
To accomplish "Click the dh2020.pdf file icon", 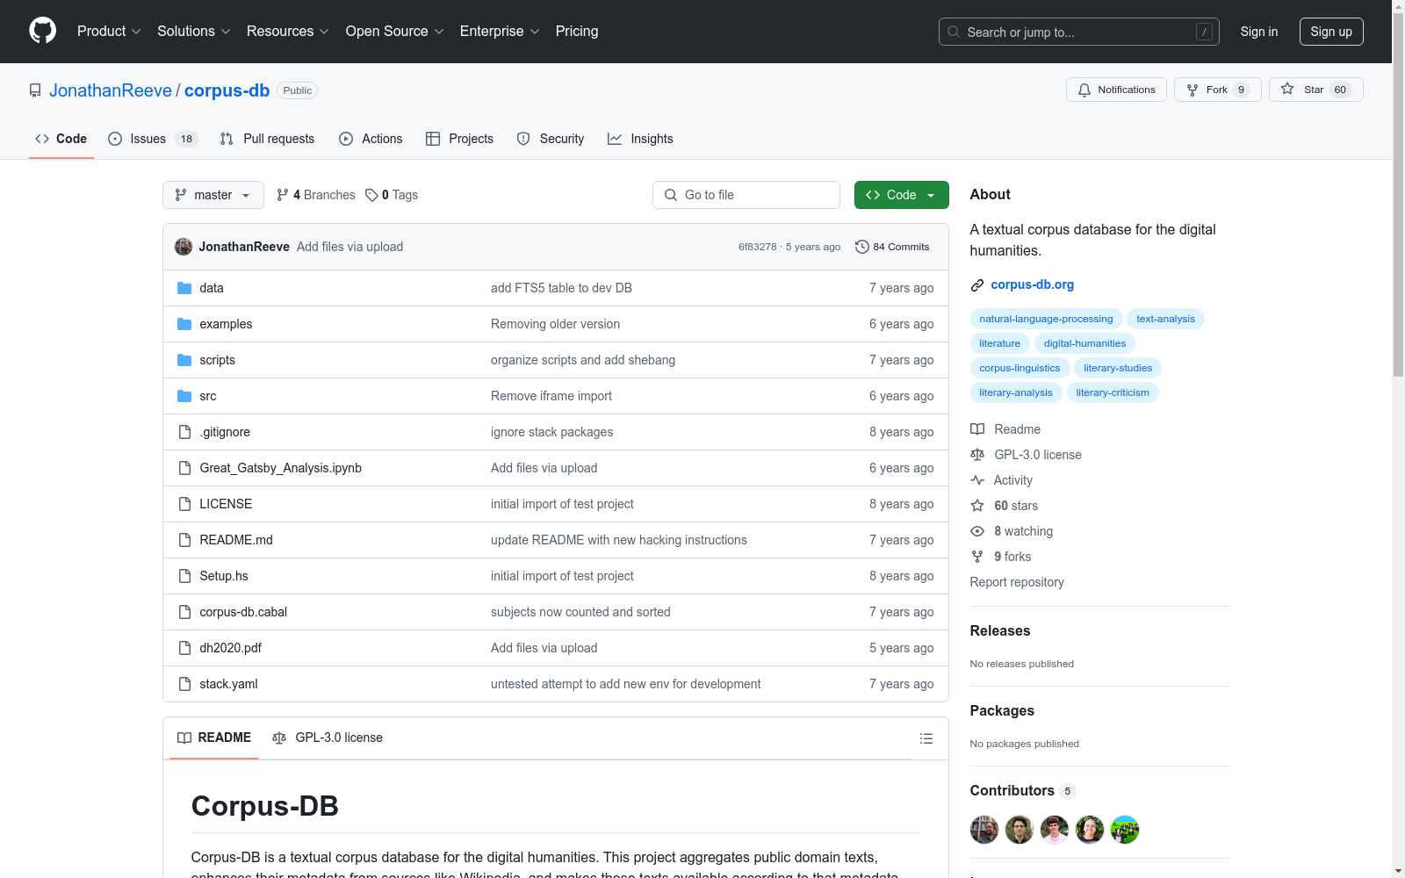I will [x=184, y=648].
